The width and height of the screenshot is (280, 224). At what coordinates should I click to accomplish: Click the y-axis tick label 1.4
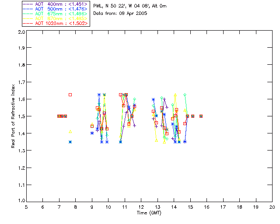pos(21,133)
